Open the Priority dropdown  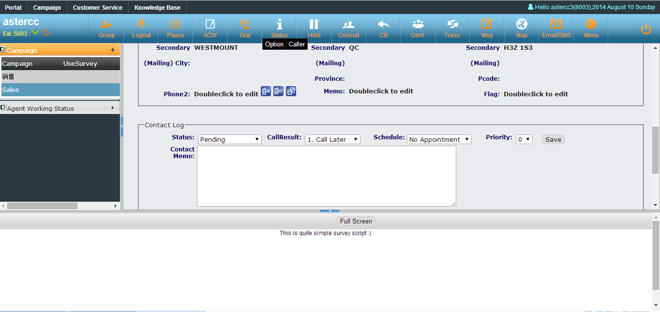524,139
